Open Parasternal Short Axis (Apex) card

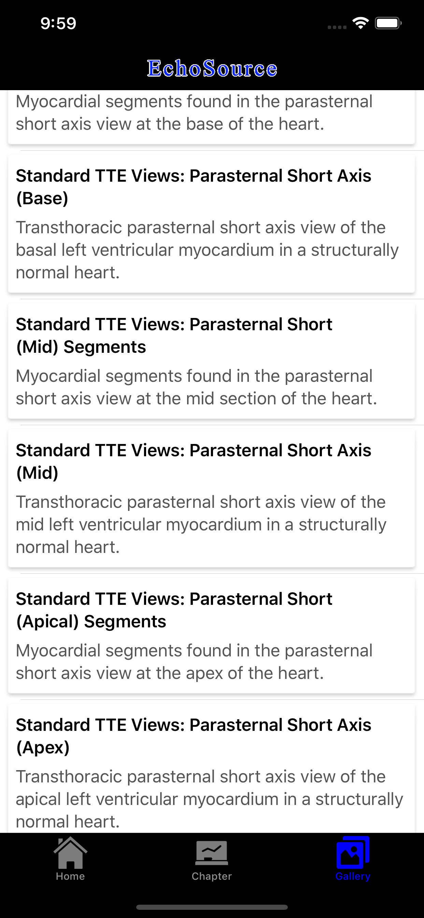point(212,768)
